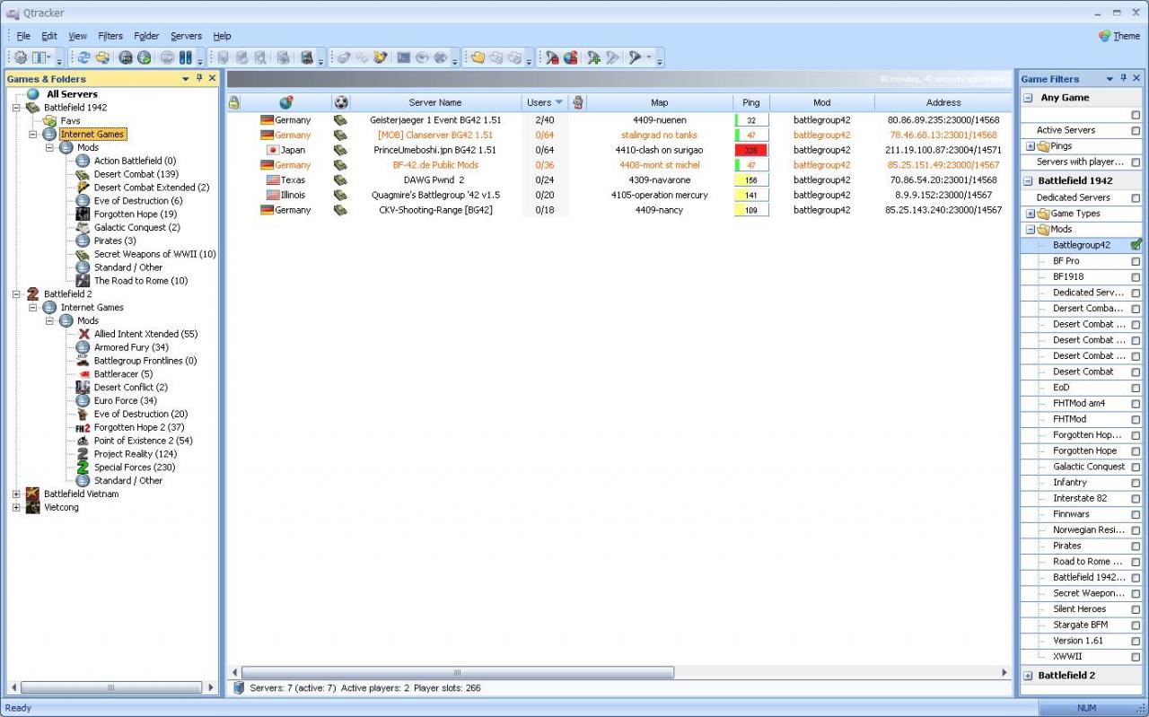Click the pin icon on Games & Folders panel
The height and width of the screenshot is (717, 1149).
(x=199, y=79)
